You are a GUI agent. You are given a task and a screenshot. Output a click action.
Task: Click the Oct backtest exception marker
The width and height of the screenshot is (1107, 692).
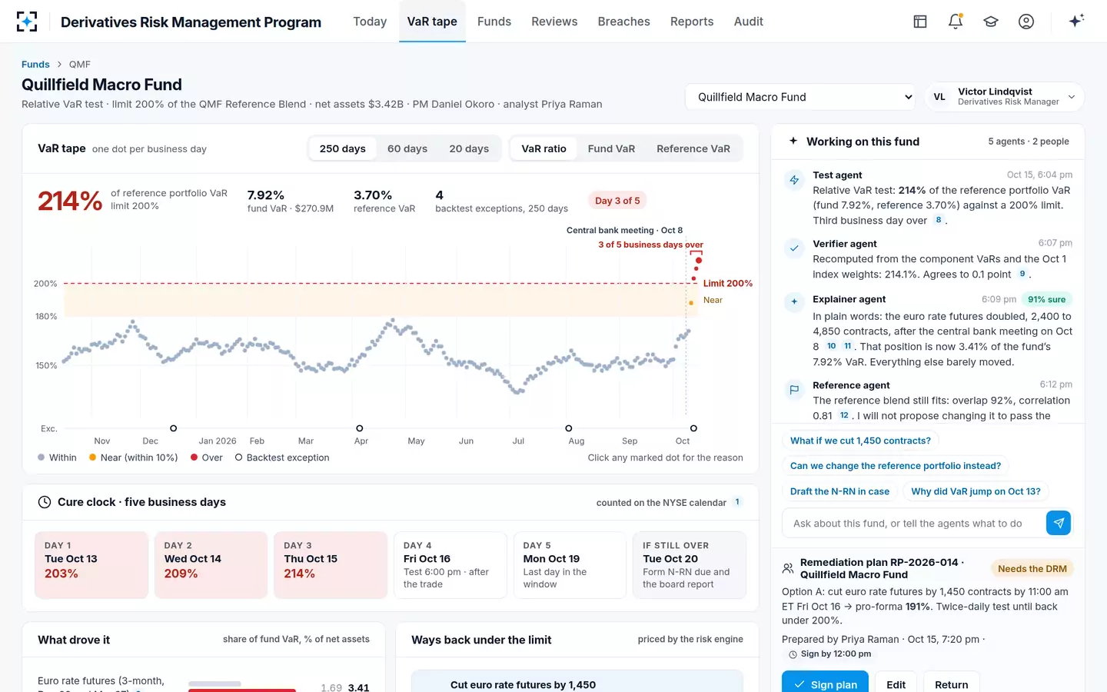(x=693, y=428)
